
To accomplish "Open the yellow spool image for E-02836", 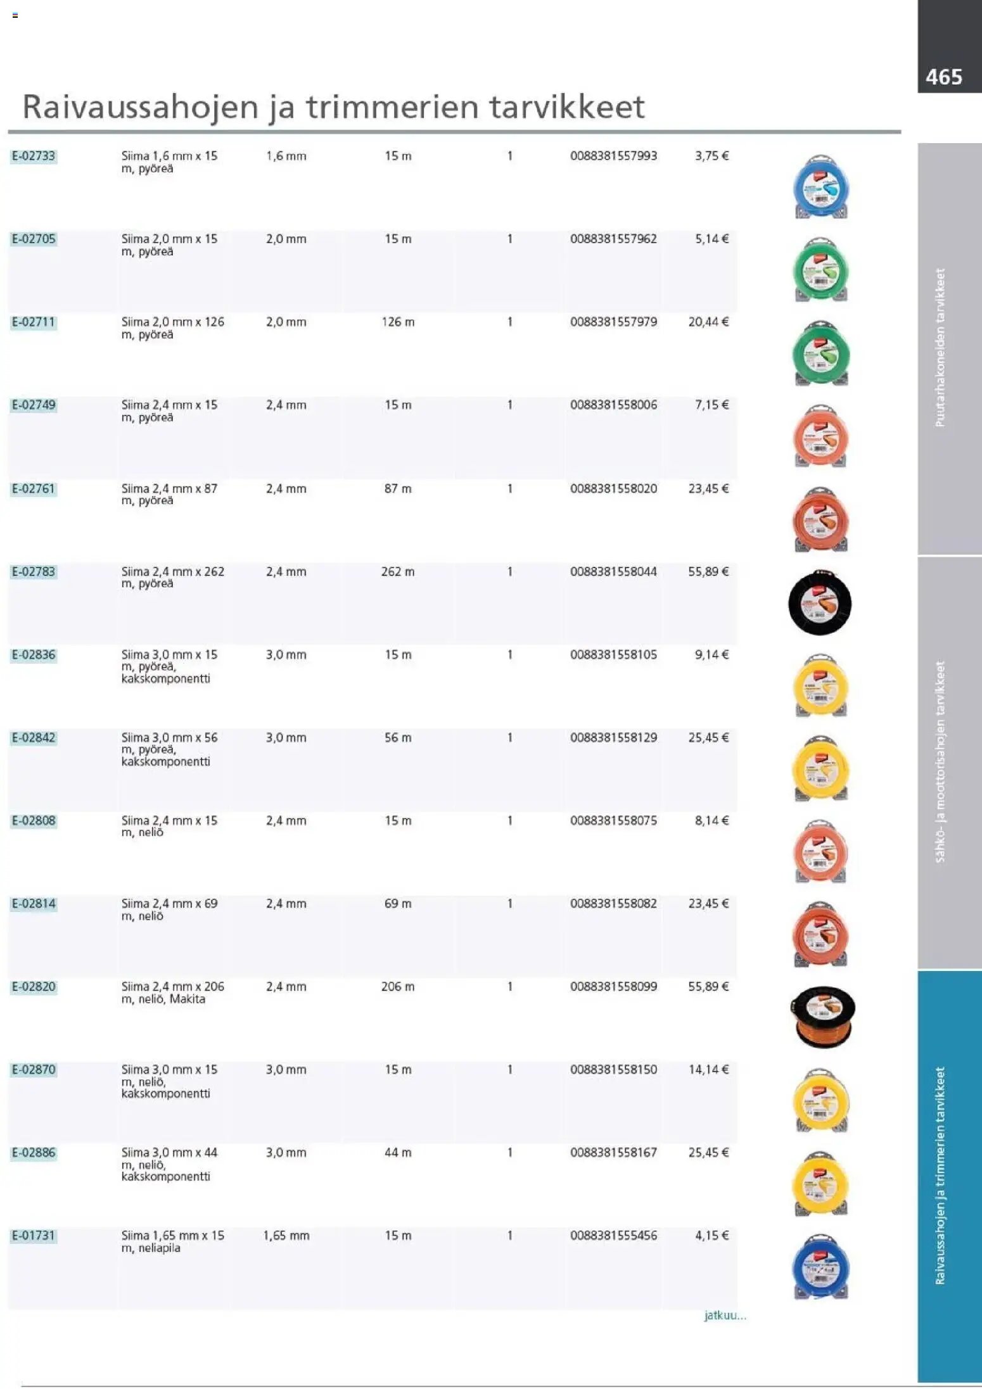I will click(820, 686).
